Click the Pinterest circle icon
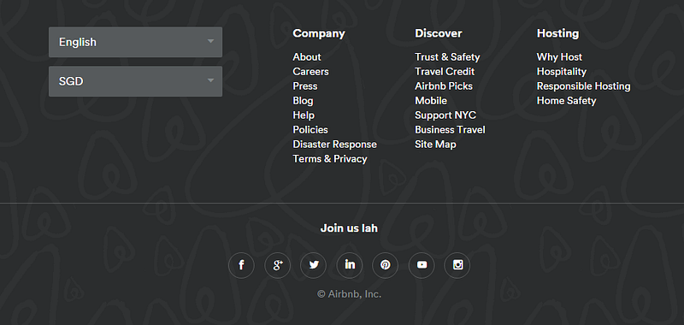 pos(386,265)
